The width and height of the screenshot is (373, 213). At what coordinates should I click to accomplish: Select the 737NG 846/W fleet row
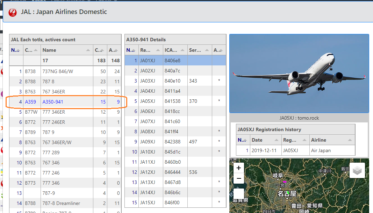pos(65,71)
